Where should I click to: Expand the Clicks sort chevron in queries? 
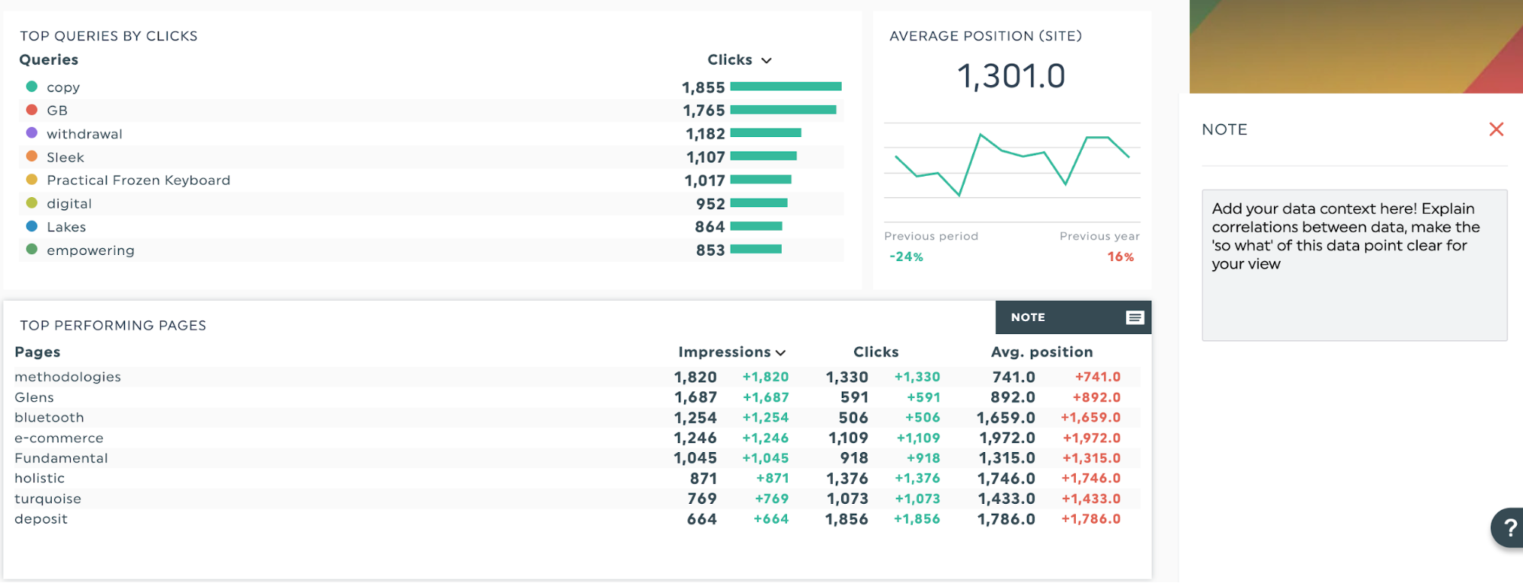tap(766, 60)
